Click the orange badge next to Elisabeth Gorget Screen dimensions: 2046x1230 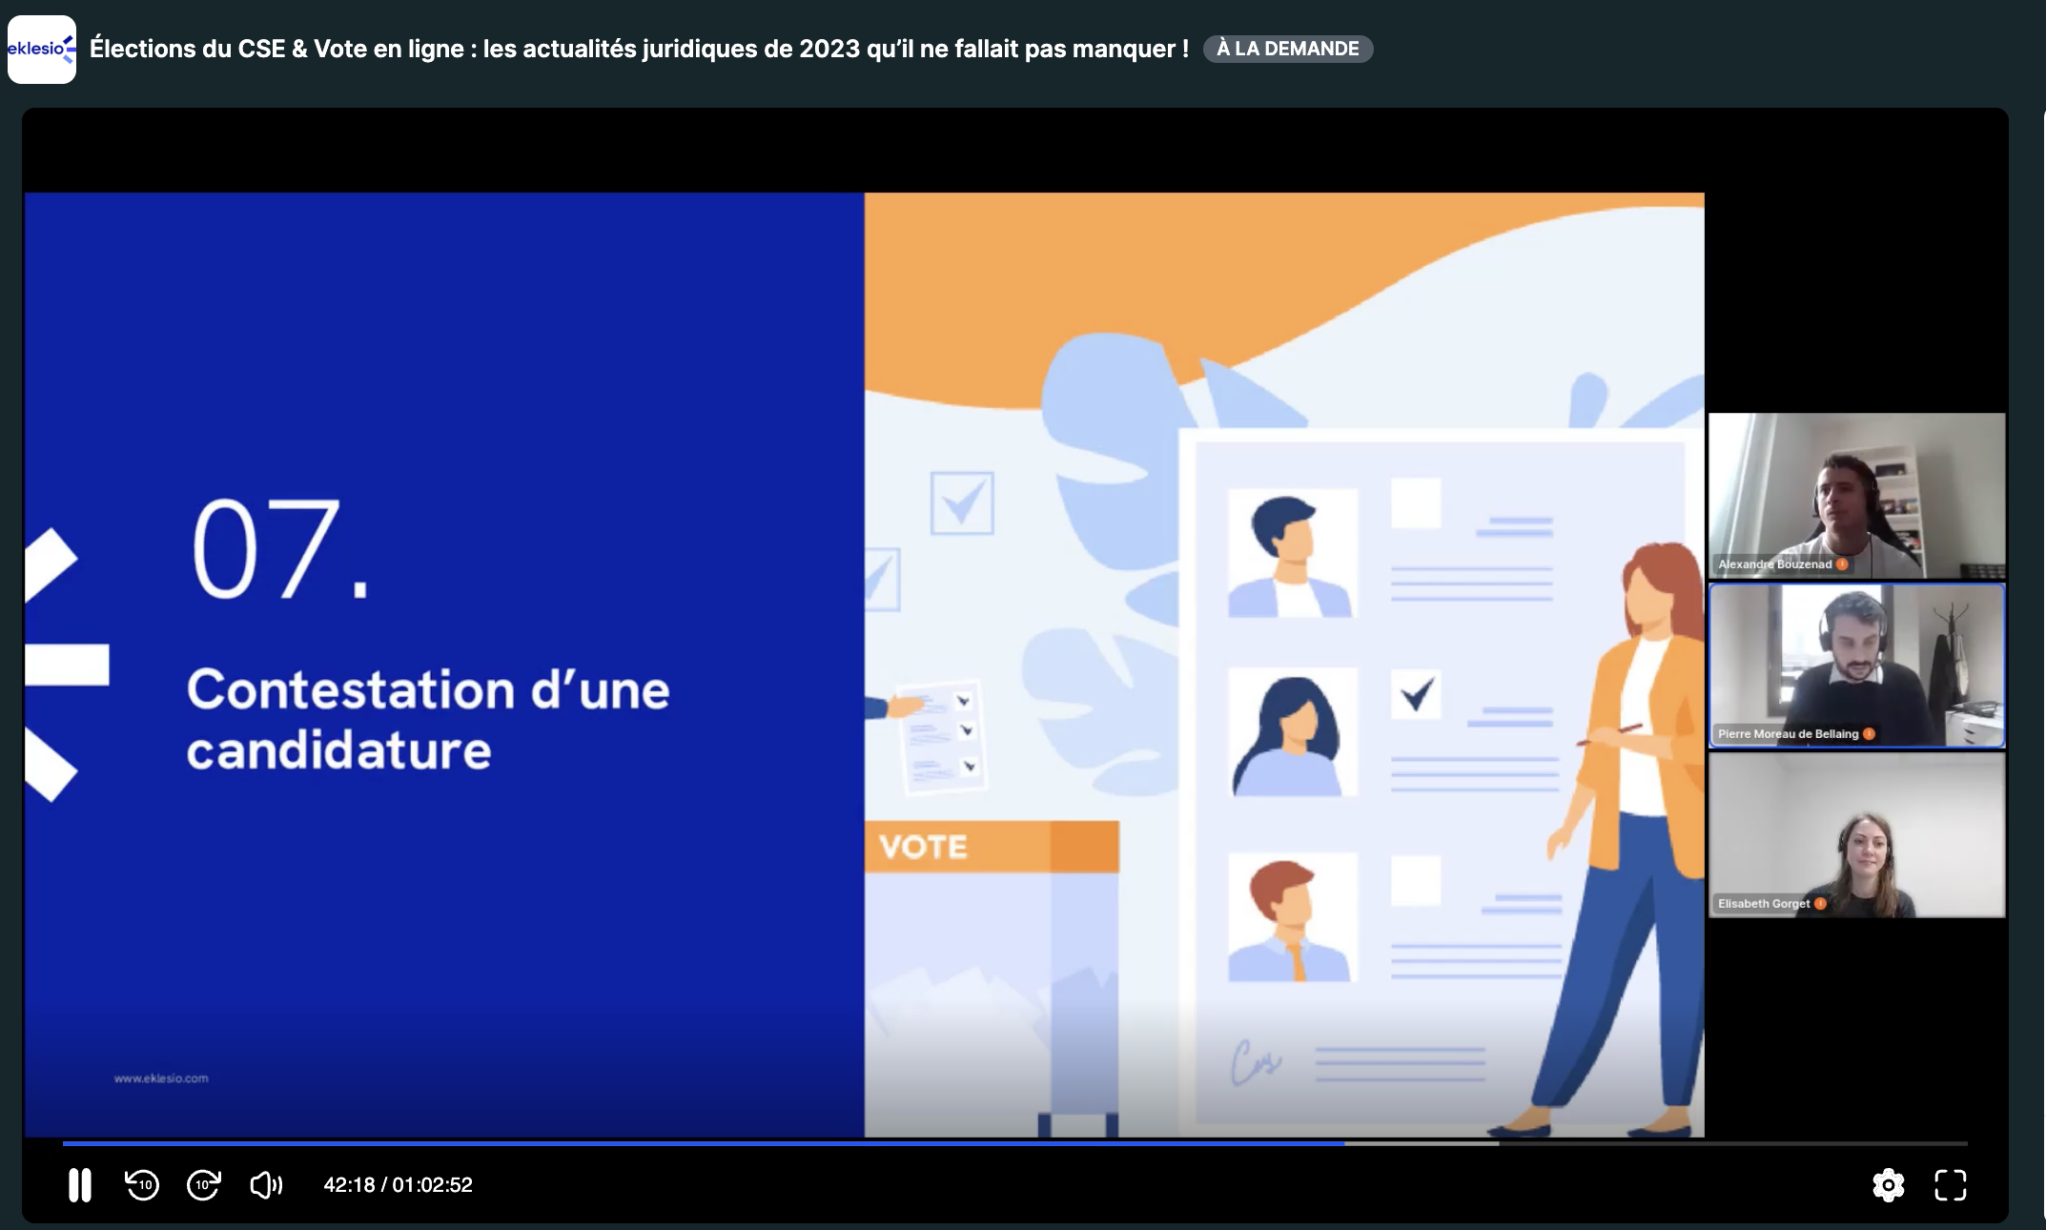[1820, 904]
